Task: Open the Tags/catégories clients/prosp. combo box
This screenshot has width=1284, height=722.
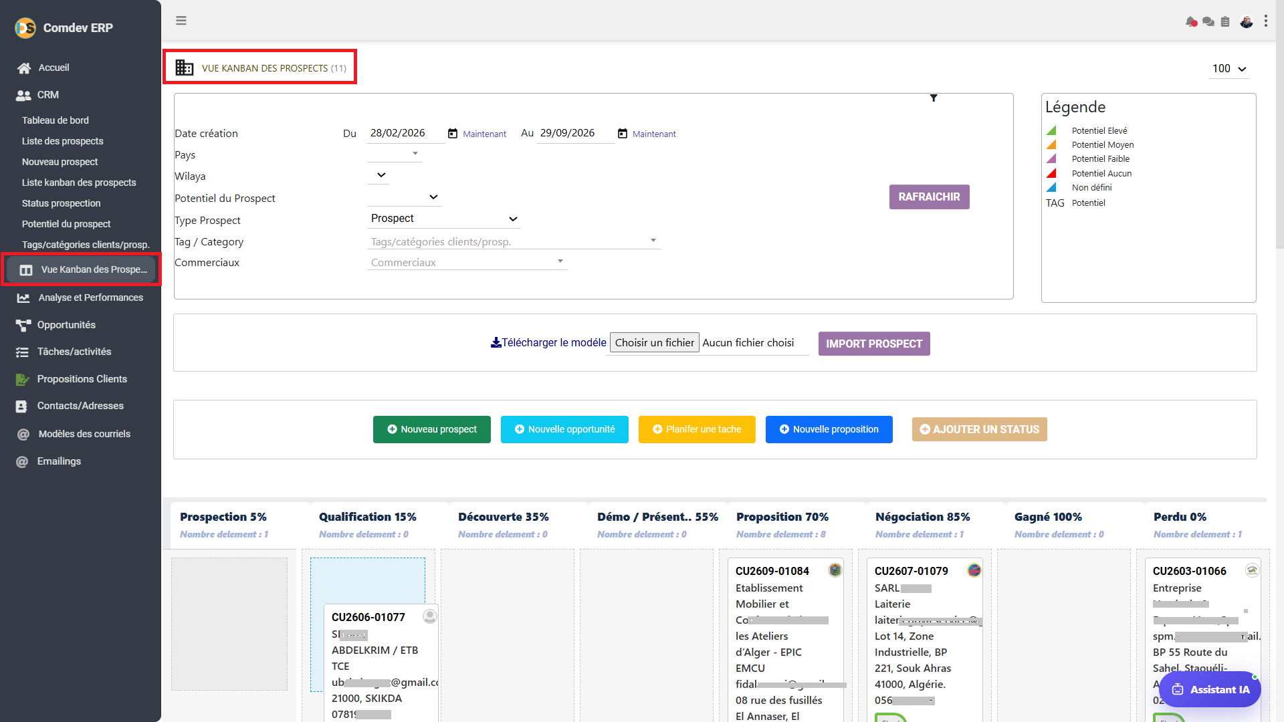Action: click(x=514, y=241)
